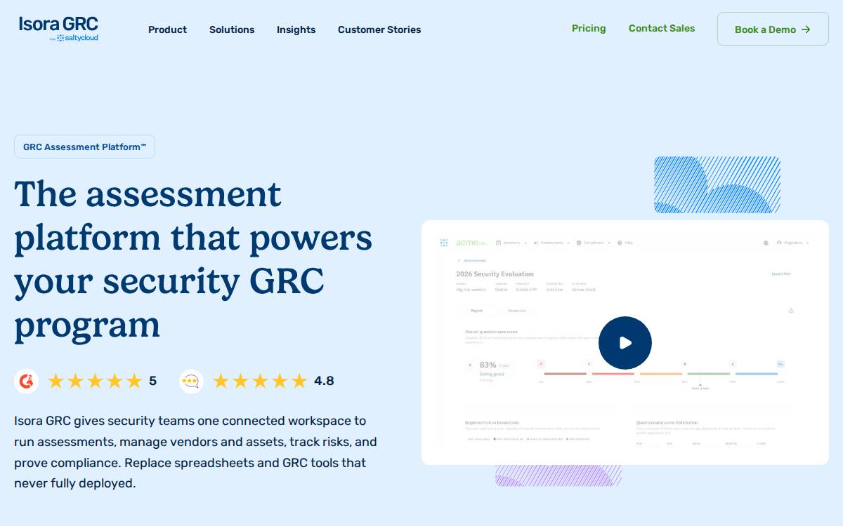Click the '2026 Security Evaluation' title
843x526 pixels.
[495, 274]
